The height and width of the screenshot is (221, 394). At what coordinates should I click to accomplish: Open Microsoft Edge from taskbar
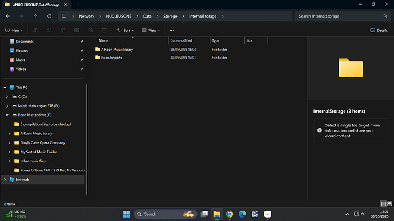[242, 214]
